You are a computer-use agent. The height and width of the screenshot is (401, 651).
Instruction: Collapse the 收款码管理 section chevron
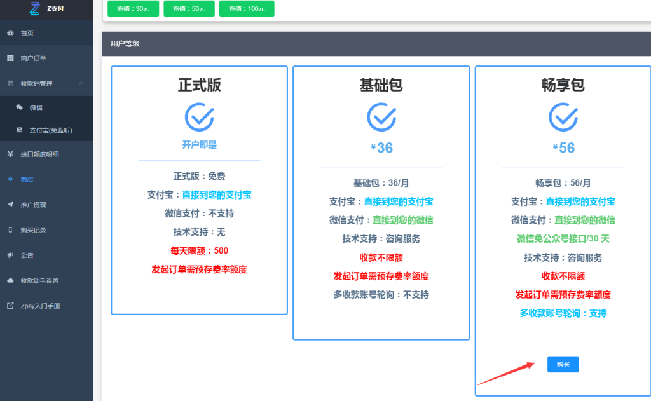coord(81,83)
